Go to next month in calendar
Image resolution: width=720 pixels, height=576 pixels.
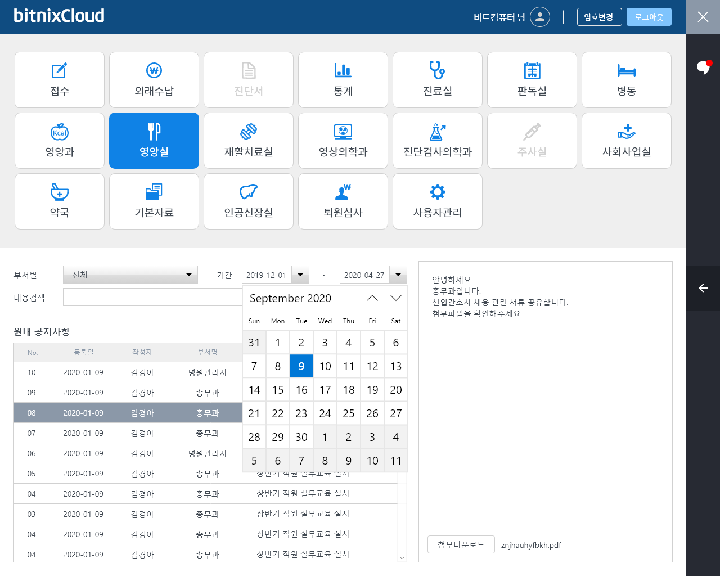coord(396,298)
